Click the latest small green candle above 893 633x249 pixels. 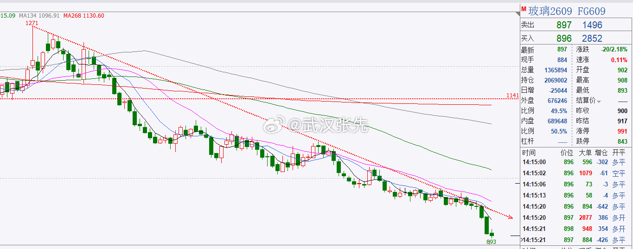point(492,234)
